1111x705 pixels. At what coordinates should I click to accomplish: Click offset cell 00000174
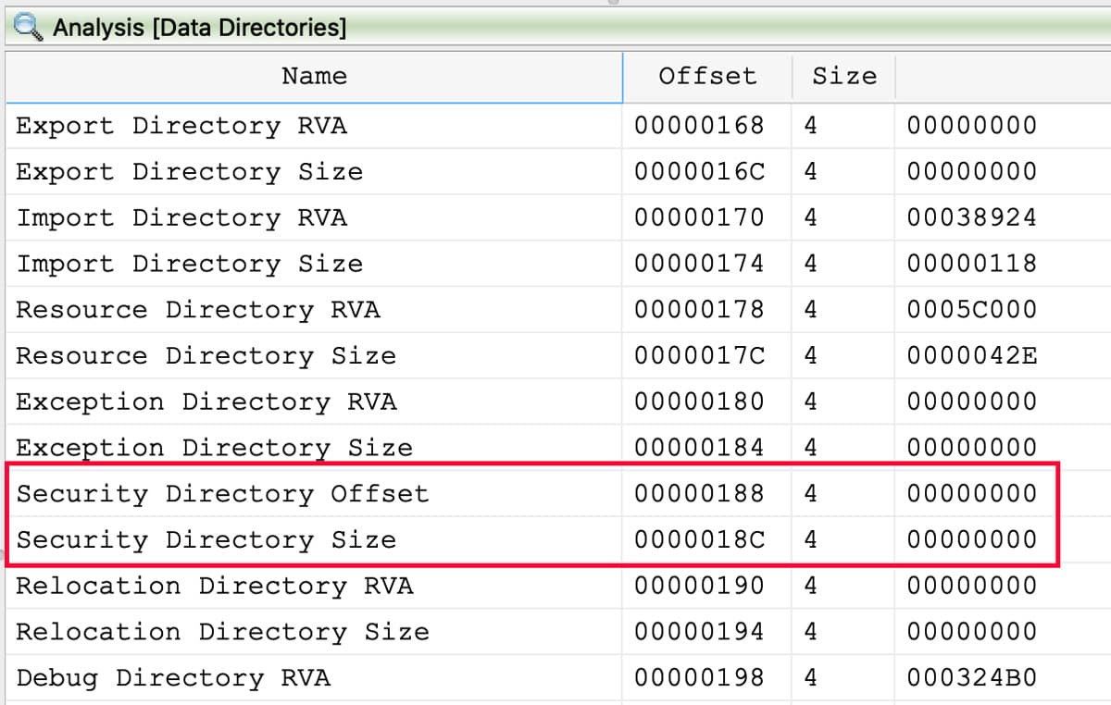(x=699, y=264)
